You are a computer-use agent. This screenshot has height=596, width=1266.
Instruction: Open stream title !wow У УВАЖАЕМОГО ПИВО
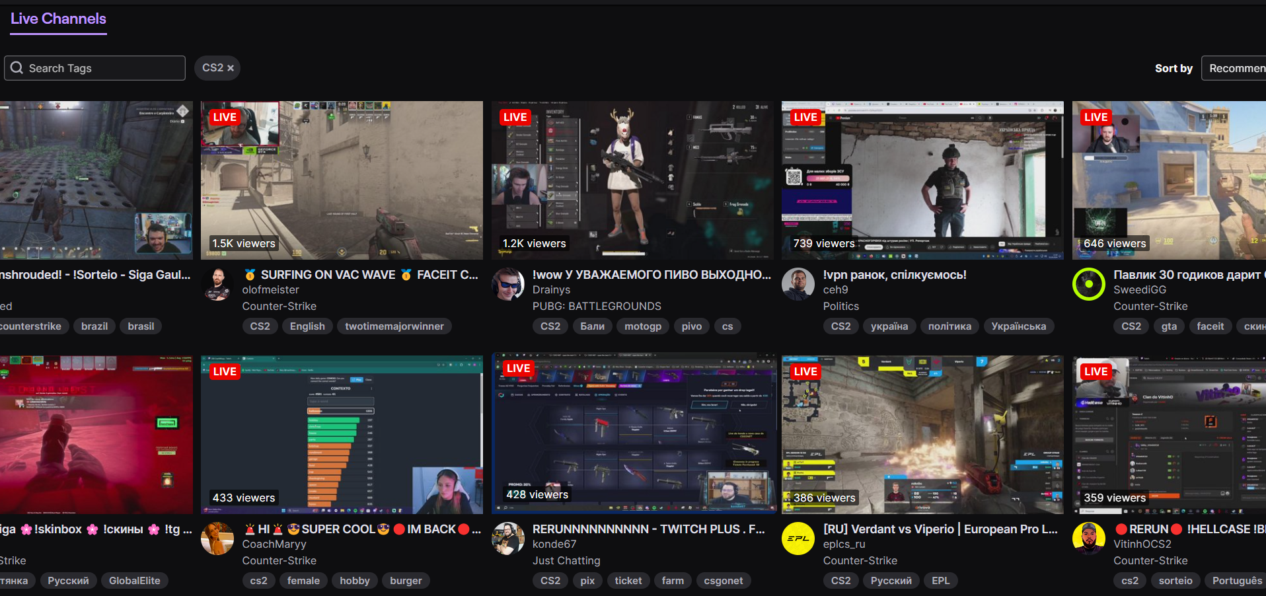[652, 275]
